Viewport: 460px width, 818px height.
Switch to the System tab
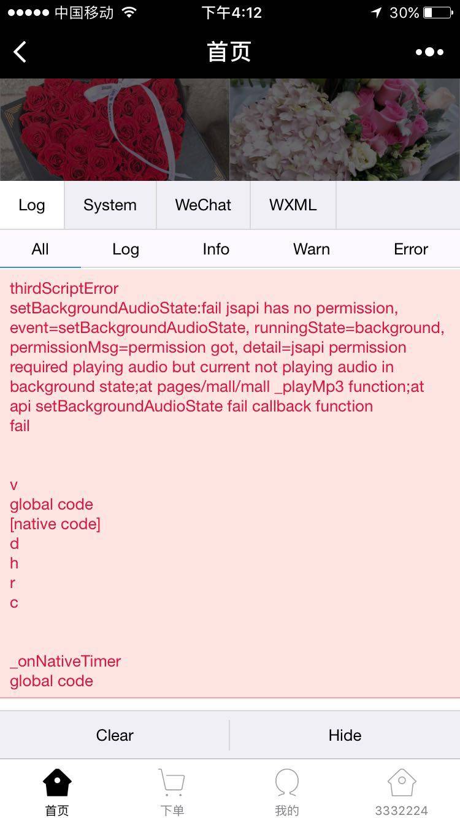pyautogui.click(x=110, y=205)
